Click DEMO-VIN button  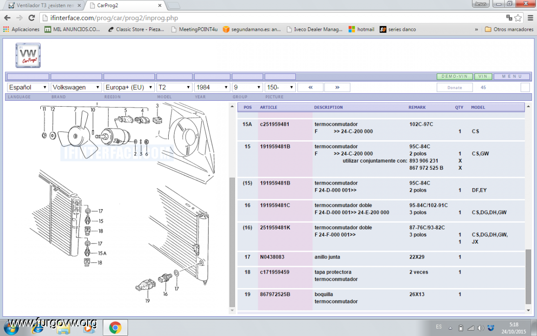pyautogui.click(x=454, y=77)
